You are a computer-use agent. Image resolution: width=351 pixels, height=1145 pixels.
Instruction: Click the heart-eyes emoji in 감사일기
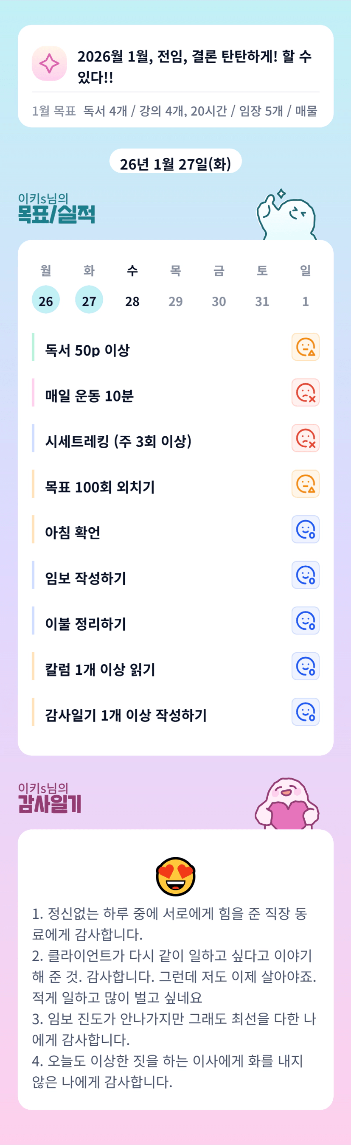point(176,876)
